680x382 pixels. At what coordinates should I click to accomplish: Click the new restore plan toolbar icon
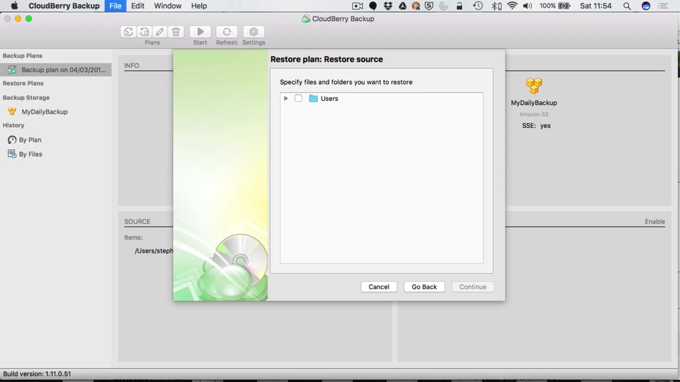point(144,32)
